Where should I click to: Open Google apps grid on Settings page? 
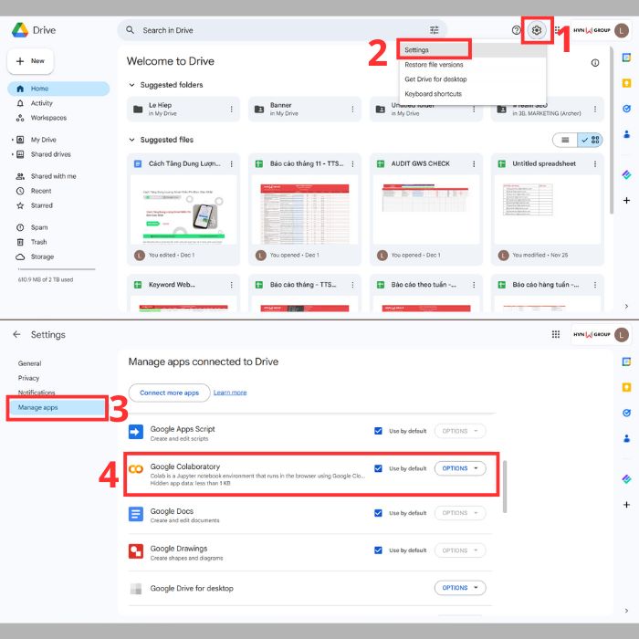(555, 334)
